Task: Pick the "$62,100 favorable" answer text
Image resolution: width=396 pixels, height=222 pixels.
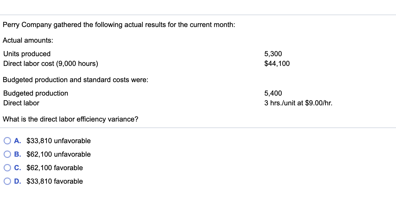Action: coord(55,168)
